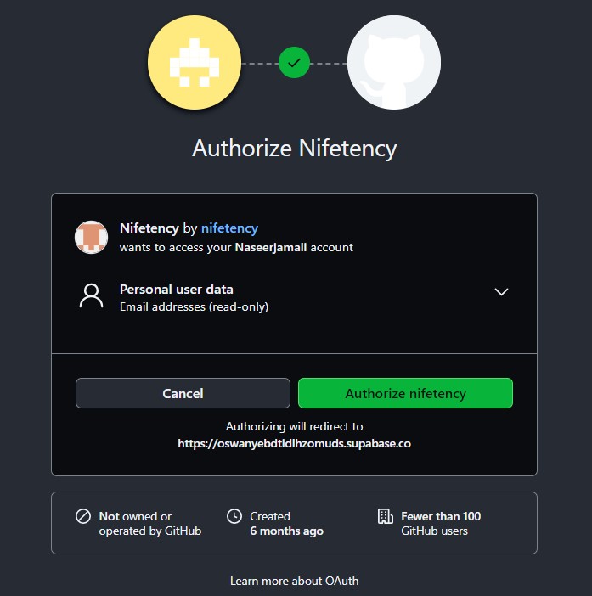
Task: Open the Learn more about OAuth link
Action: click(294, 581)
